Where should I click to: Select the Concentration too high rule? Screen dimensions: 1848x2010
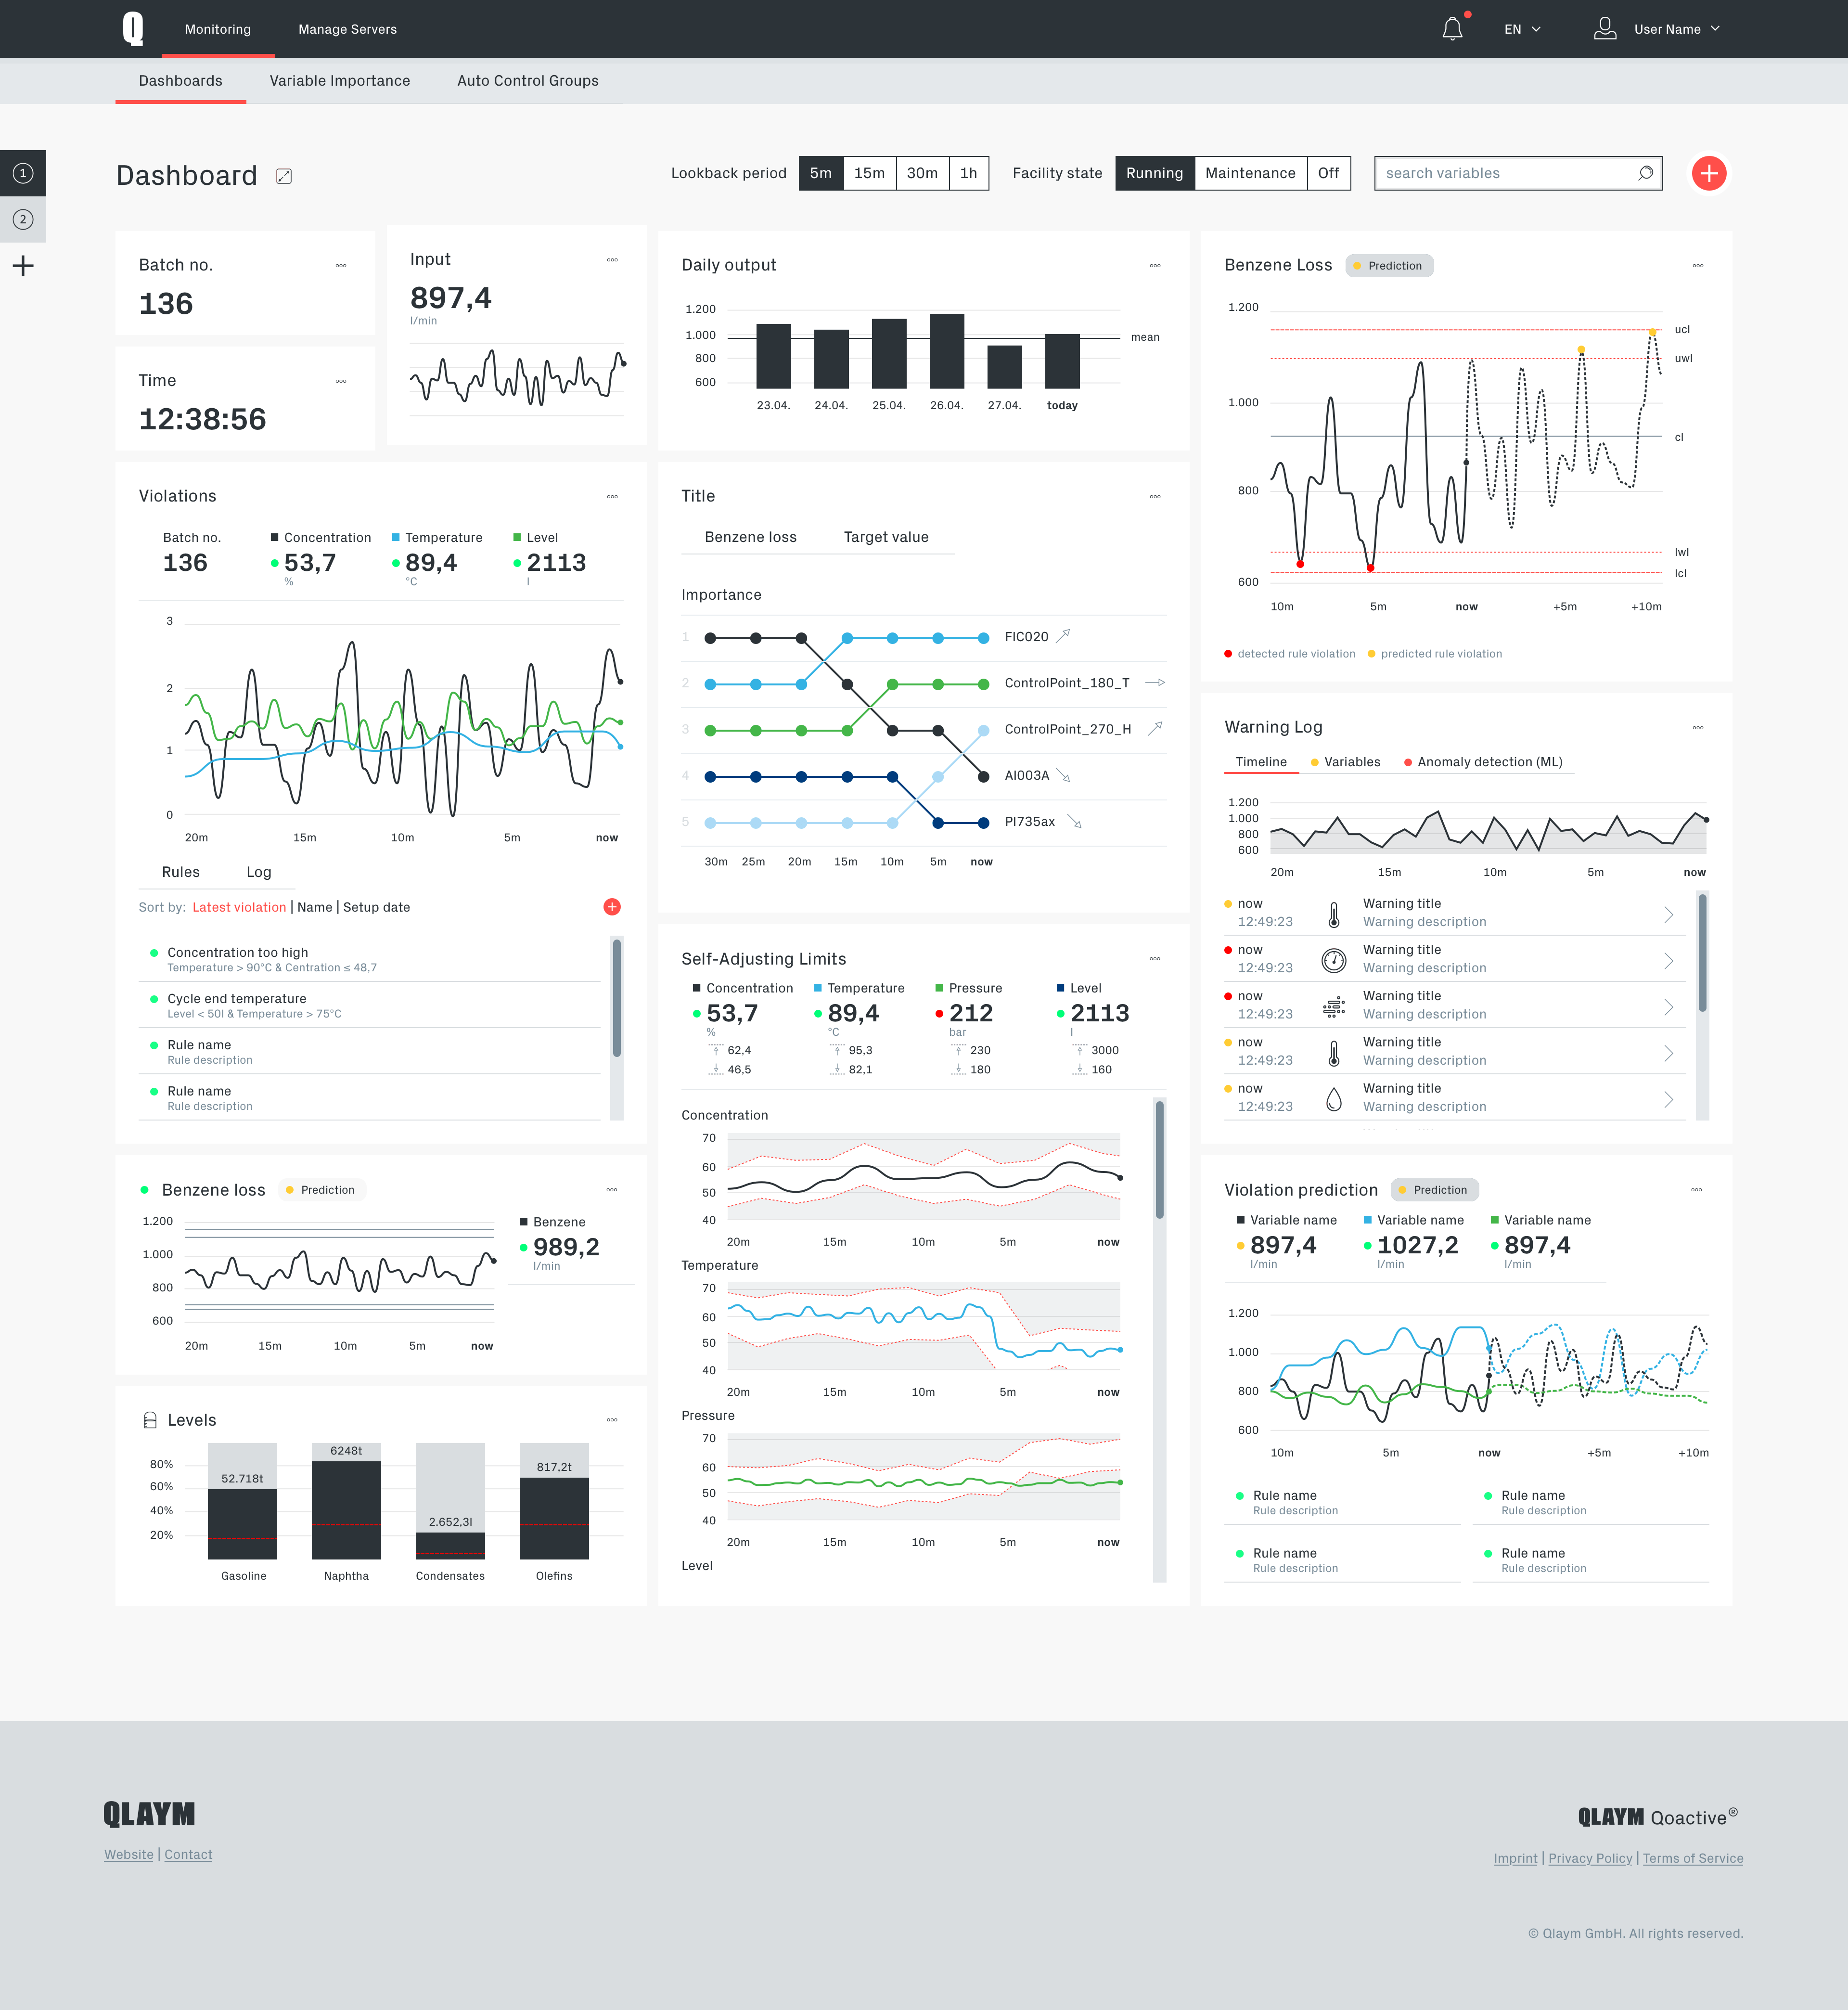[369, 959]
